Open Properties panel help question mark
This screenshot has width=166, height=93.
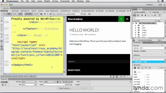[130, 82]
